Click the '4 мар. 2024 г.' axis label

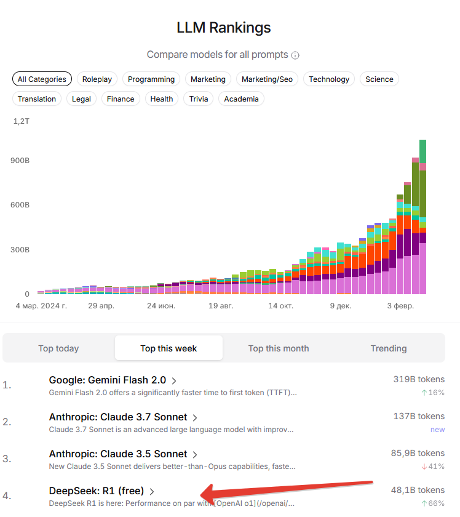click(42, 306)
